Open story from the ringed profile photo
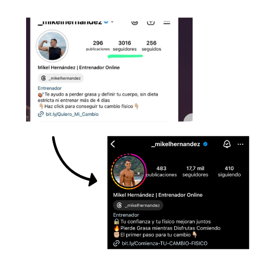The width and height of the screenshot is (261, 261). click(129, 171)
